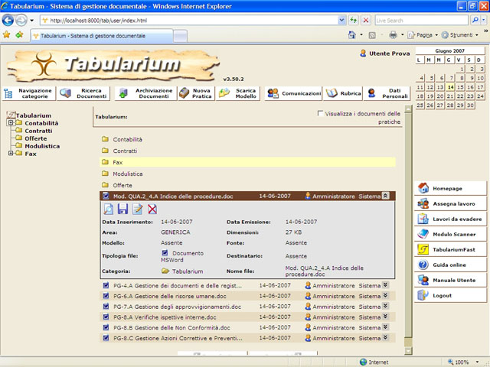This screenshot has height=367, width=490.
Task: Open Lavori da evadere
Action: [451, 219]
